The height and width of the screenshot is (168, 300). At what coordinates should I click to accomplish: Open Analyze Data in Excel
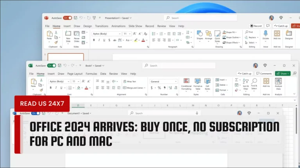coord(279,84)
